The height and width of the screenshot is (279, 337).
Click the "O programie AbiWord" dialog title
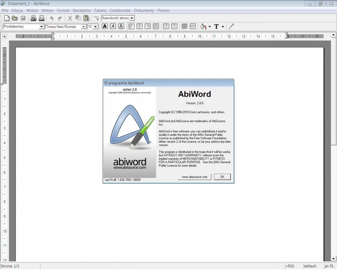tap(124, 83)
